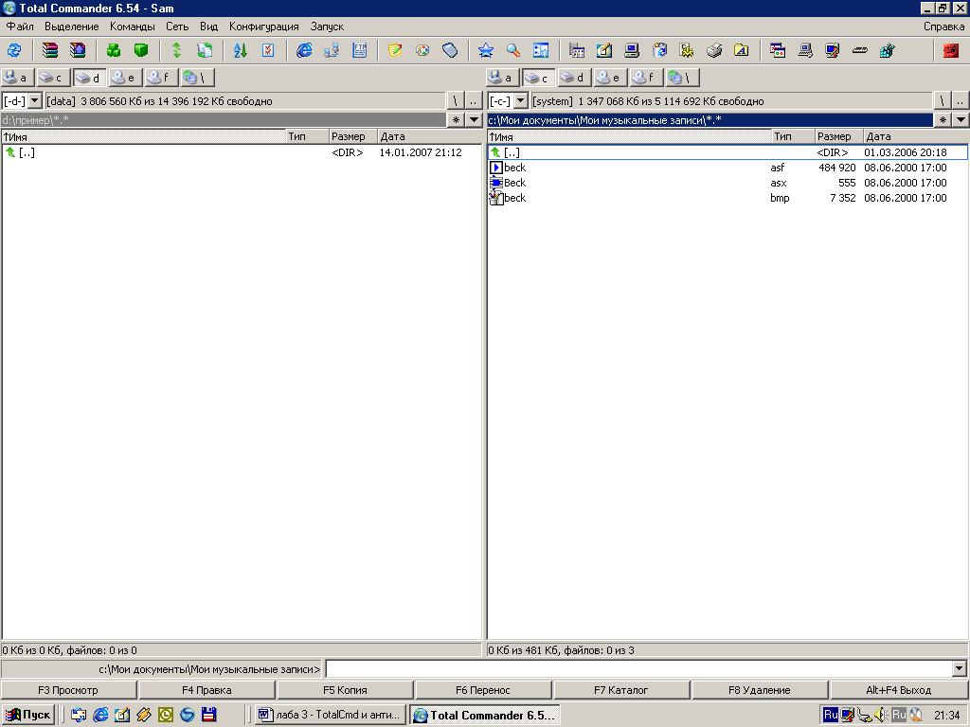Click the magnifier search files icon
Screen dimensions: 970x727
pyautogui.click(x=513, y=51)
